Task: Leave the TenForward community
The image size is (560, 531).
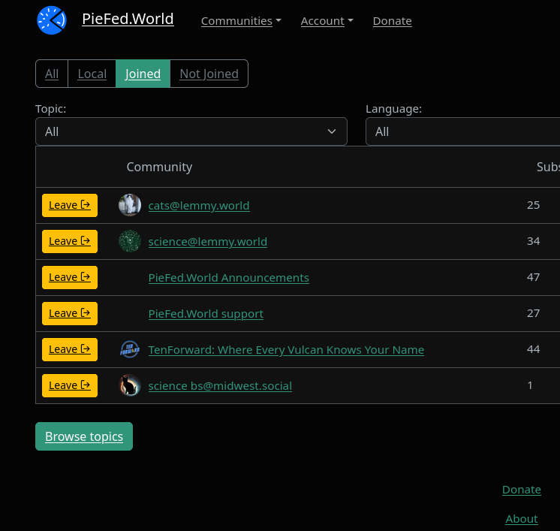Action: coord(70,350)
